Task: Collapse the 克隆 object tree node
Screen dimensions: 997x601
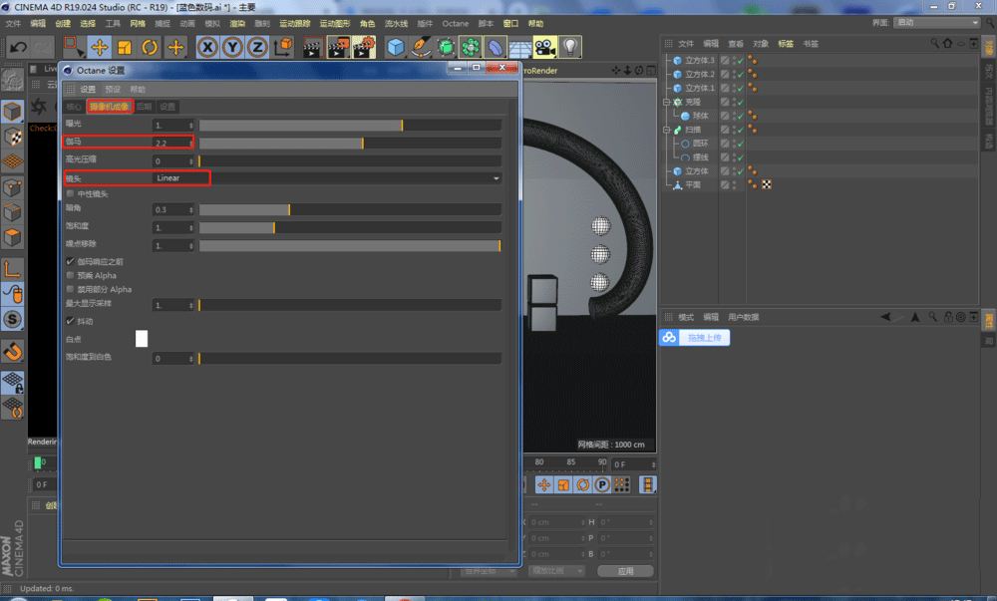Action: pos(666,102)
